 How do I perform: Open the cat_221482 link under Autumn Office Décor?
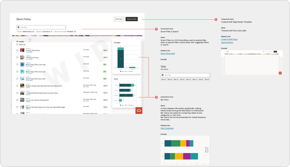point(29,52)
